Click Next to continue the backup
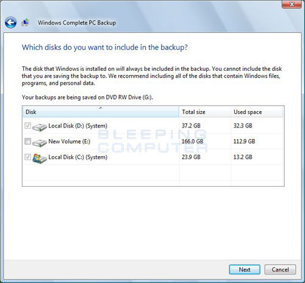The height and width of the screenshot is (283, 305). coord(245,270)
